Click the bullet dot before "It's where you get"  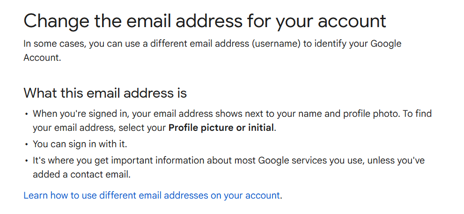(x=27, y=161)
